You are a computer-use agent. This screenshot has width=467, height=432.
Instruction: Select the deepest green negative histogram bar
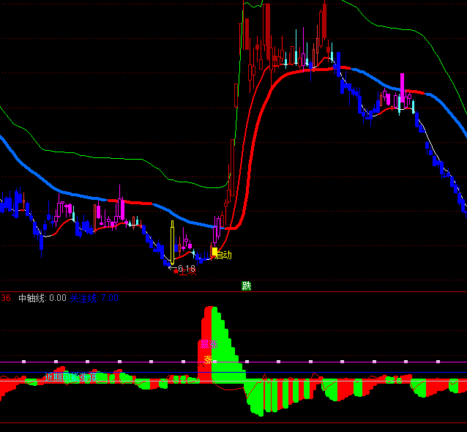260,398
